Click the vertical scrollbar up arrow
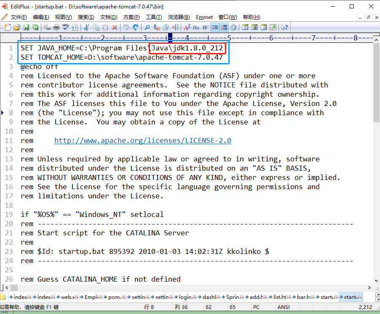Image resolution: width=380 pixels, height=314 pixels. [376, 40]
